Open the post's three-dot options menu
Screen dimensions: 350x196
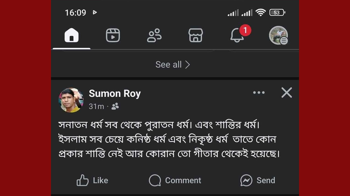coord(259,93)
